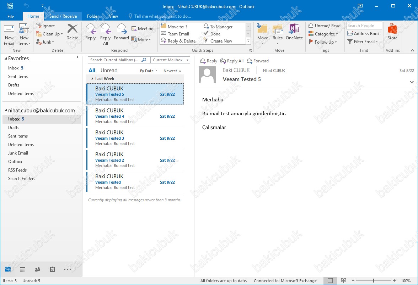This screenshot has height=285, width=418.
Task: Open the More respond options
Action: [x=141, y=40]
